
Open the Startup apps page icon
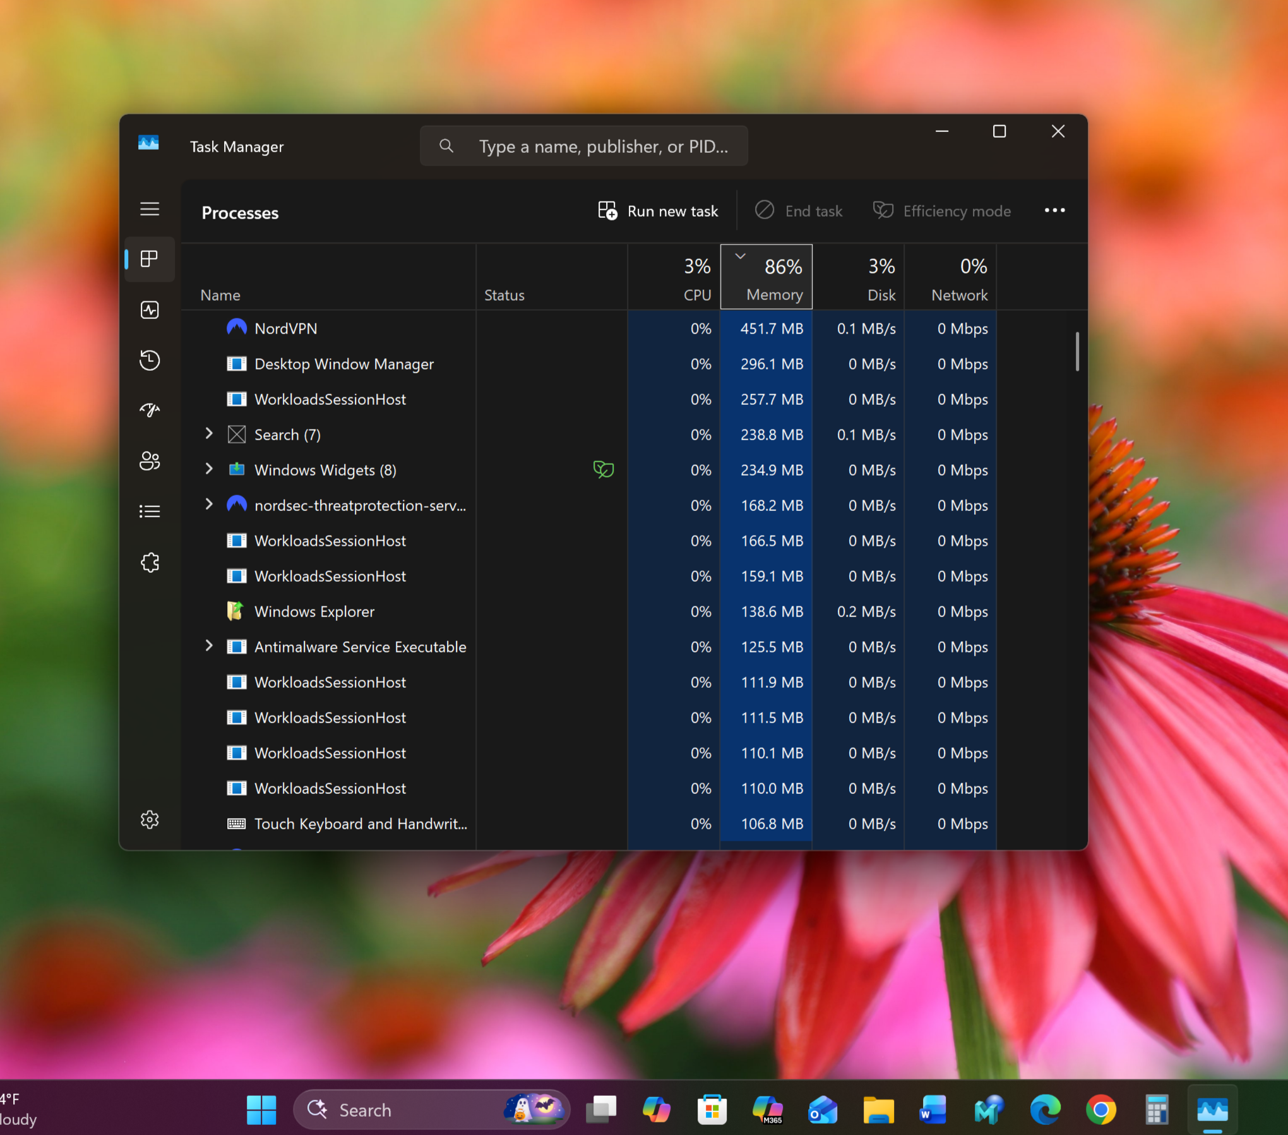(x=150, y=411)
